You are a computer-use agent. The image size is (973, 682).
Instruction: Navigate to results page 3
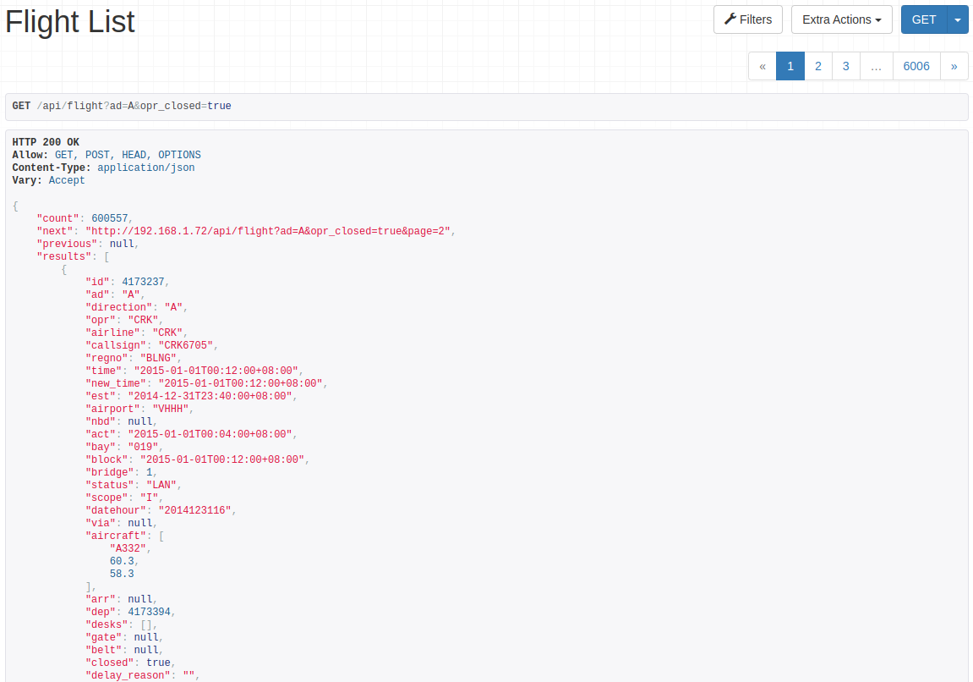[845, 65]
